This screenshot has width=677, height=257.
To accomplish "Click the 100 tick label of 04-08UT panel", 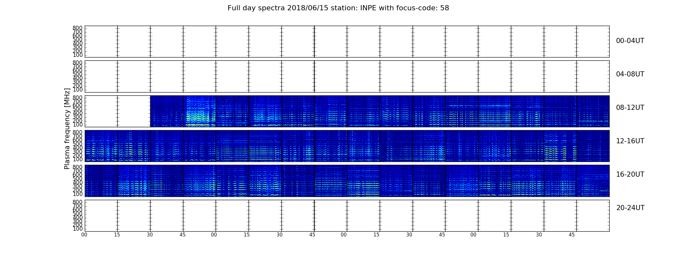I will click(77, 90).
